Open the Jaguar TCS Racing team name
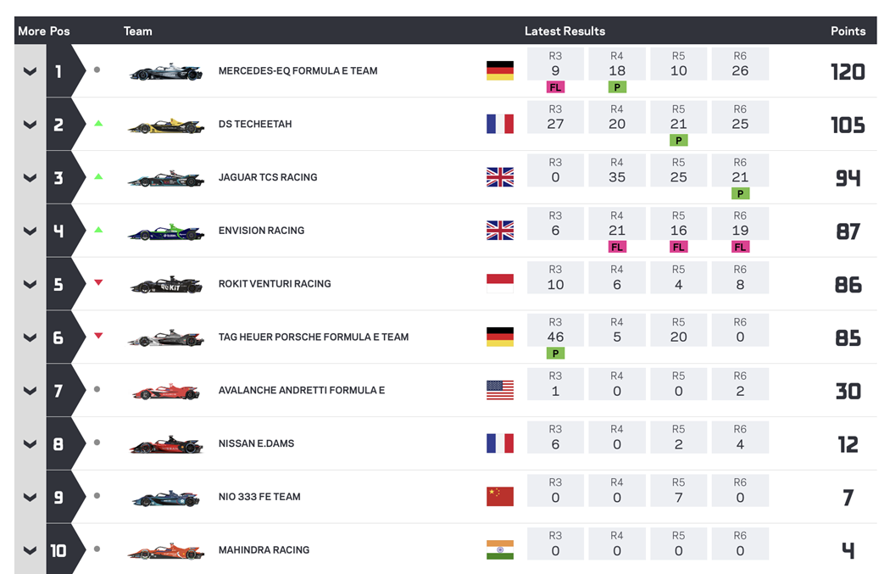The width and height of the screenshot is (890, 574). pyautogui.click(x=268, y=177)
